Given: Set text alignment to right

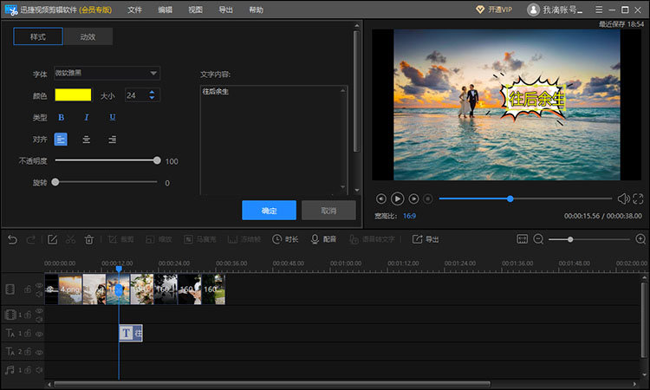Looking at the screenshot, I should (113, 140).
